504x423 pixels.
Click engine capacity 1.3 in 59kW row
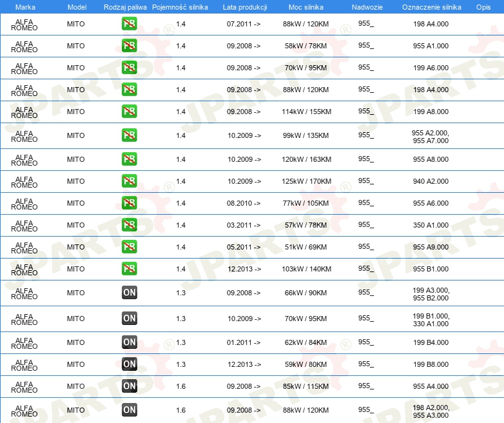click(x=180, y=364)
